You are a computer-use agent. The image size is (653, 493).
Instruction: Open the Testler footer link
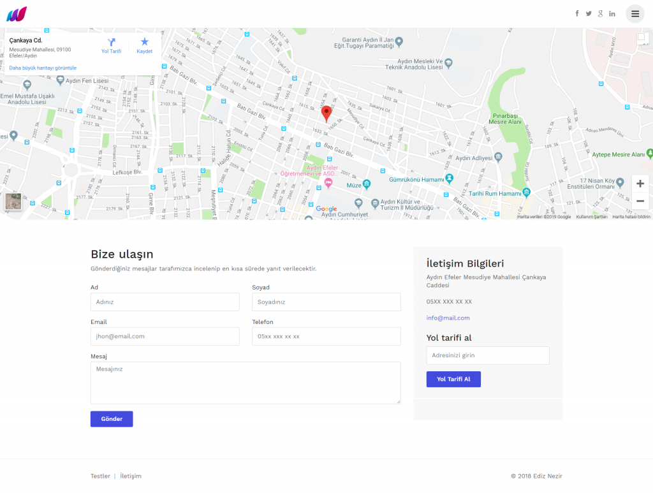tap(100, 476)
